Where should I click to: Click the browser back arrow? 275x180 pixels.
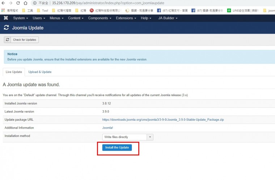coord(3,3)
